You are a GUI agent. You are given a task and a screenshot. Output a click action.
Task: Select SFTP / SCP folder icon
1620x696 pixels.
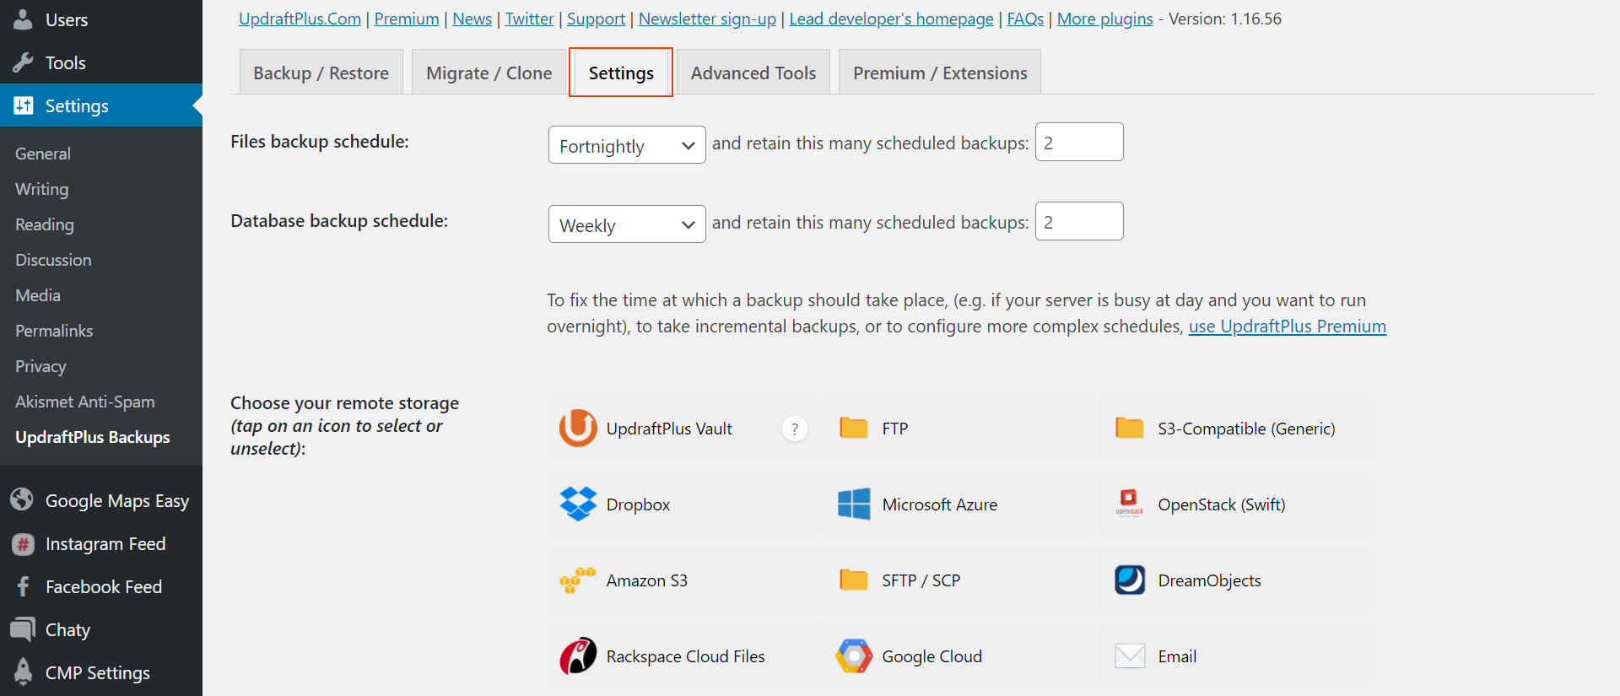coord(854,580)
